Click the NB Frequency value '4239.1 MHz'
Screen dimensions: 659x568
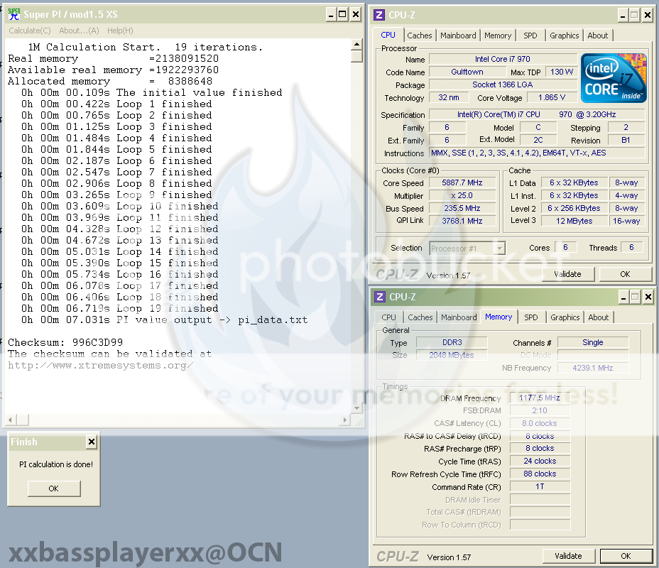(592, 368)
